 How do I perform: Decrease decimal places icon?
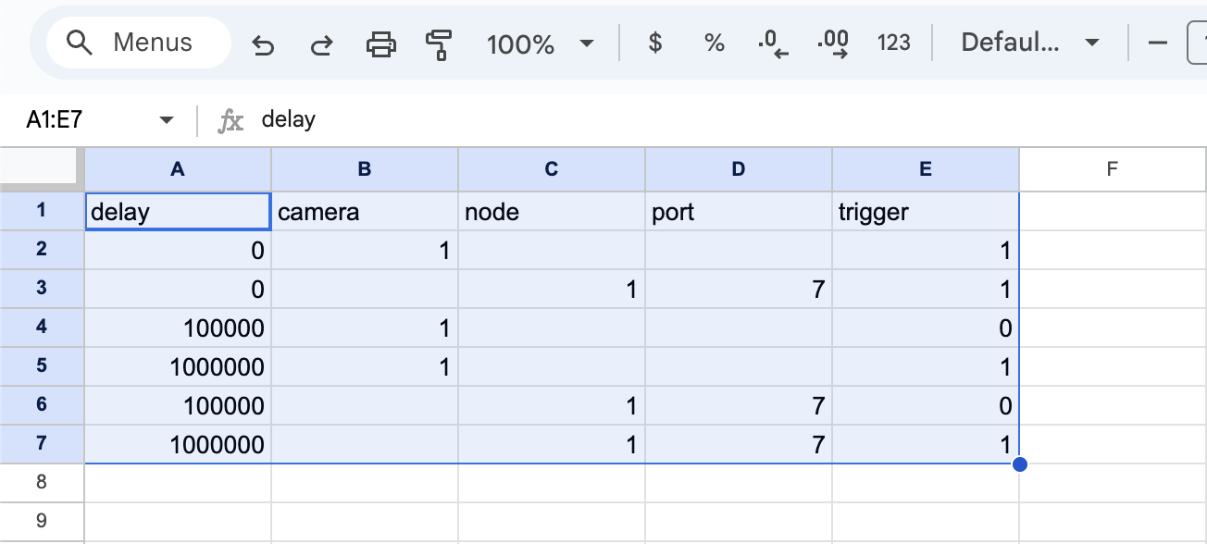click(773, 43)
